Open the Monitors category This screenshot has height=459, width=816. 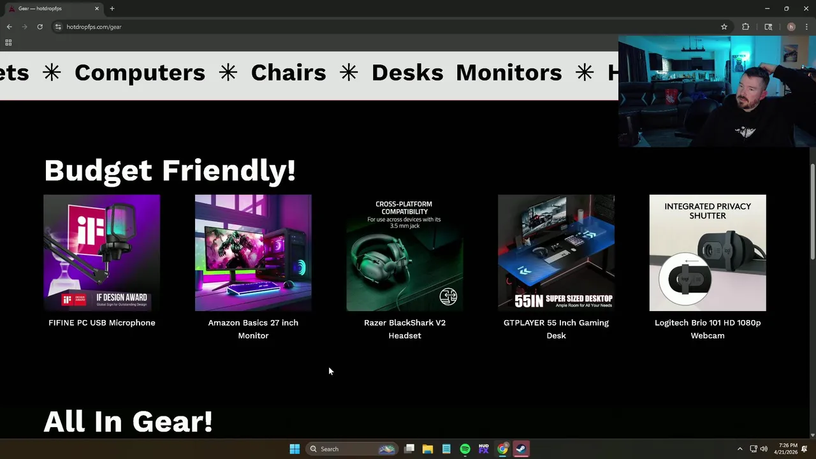coord(509,73)
